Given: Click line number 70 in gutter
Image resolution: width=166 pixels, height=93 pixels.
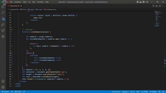Looking at the screenshot, I should pos(10,32).
